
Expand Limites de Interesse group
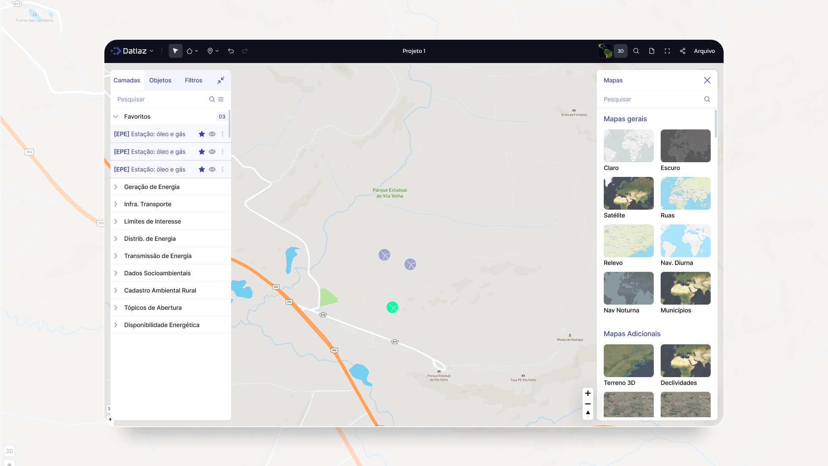[x=171, y=221]
